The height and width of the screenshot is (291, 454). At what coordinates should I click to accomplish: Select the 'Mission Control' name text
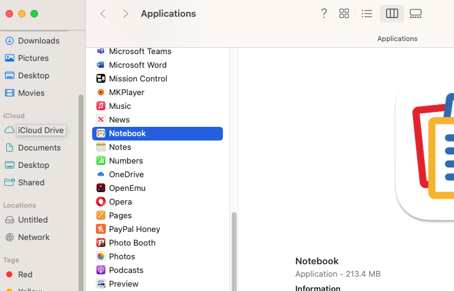tap(138, 78)
